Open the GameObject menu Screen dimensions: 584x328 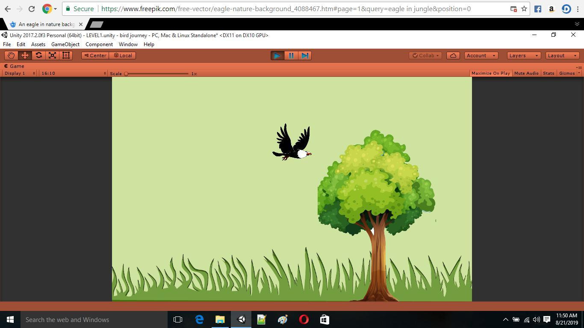click(65, 44)
